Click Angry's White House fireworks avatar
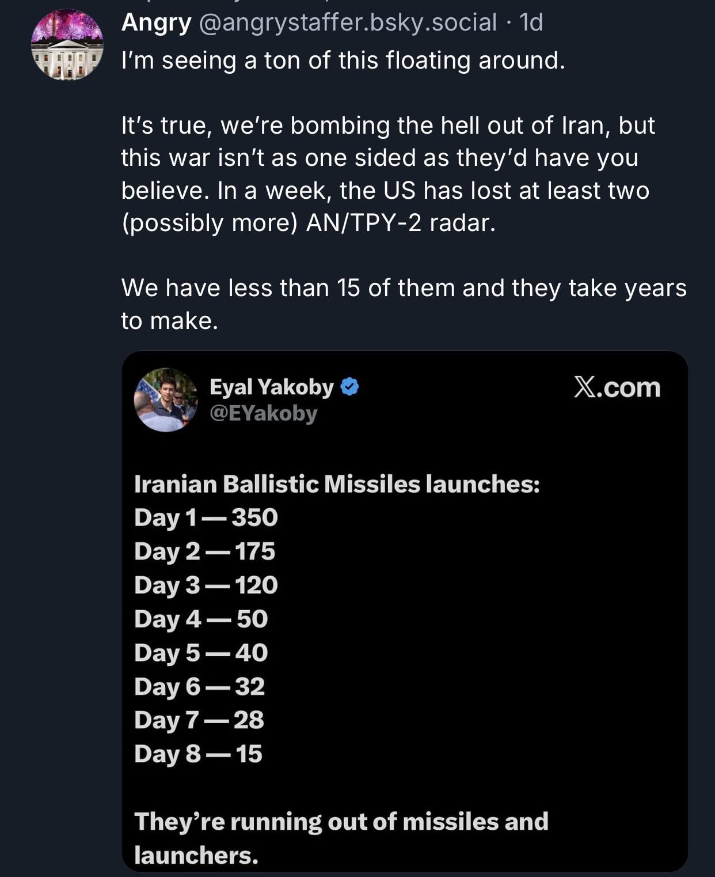715x877 pixels. point(67,46)
